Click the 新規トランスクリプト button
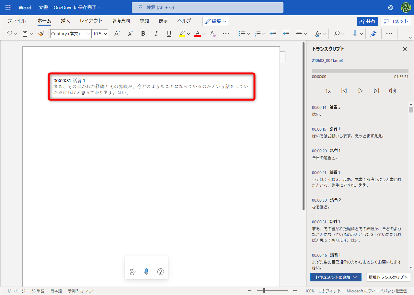414x295 pixels. pyautogui.click(x=388, y=277)
